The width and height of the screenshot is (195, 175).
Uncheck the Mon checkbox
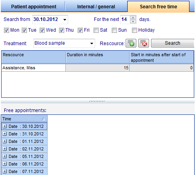coord(6,30)
